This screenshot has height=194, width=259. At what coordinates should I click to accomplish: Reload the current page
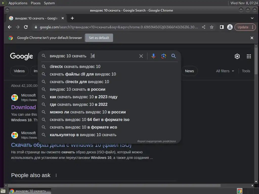point(26,27)
